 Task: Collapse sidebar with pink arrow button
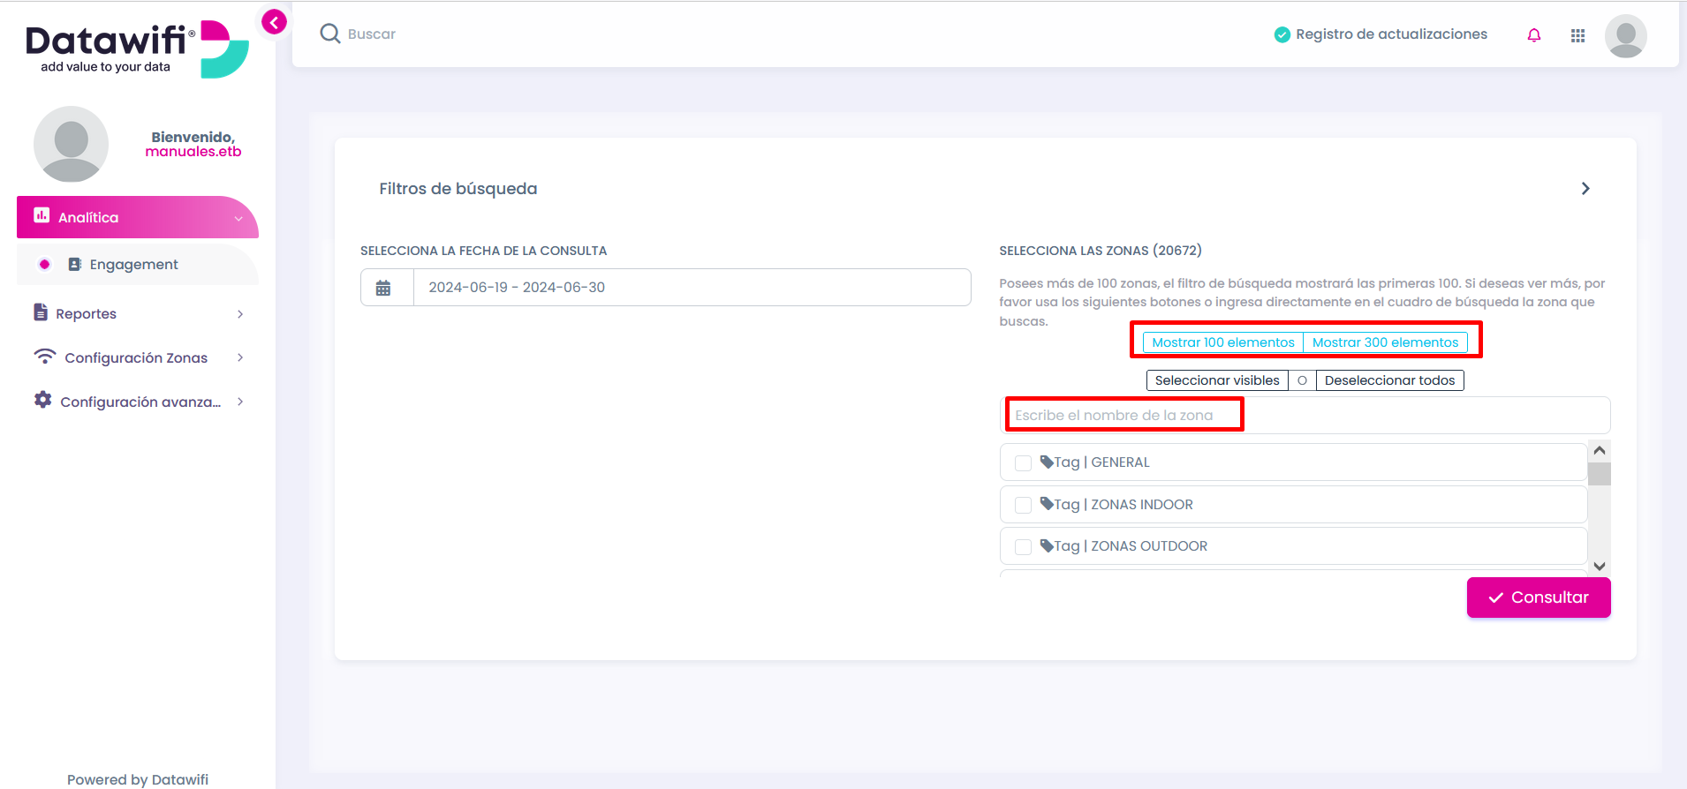274,22
